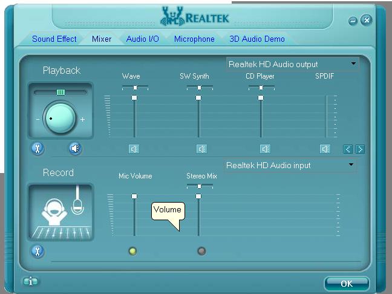Increase playback volume with plus sign
392x294 pixels.
tap(82, 120)
